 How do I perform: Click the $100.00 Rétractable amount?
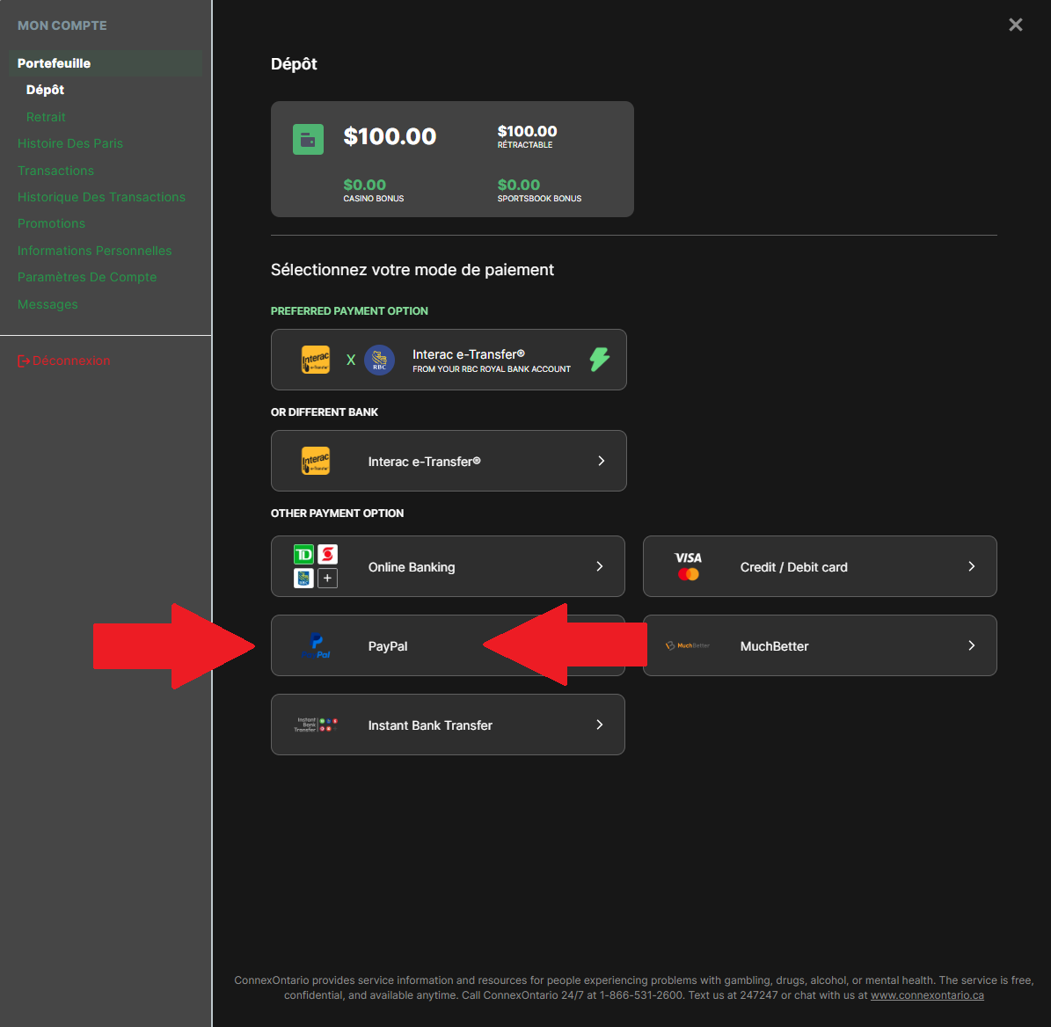tap(527, 131)
